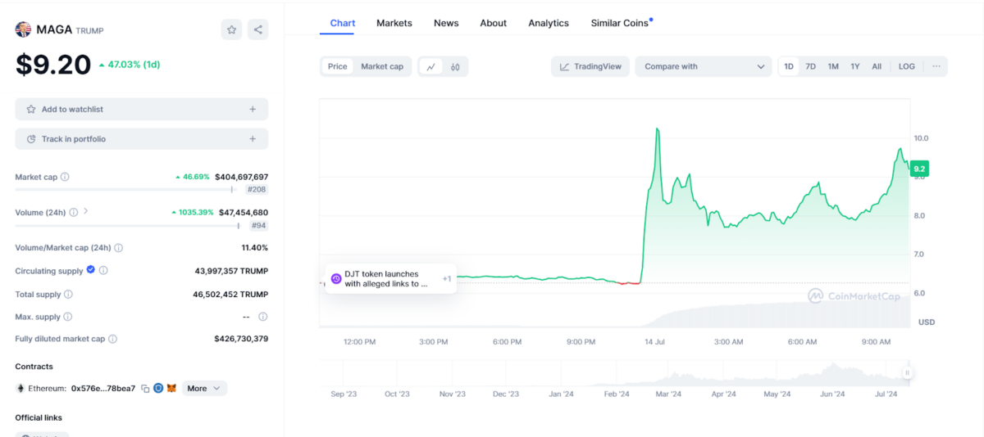Image resolution: width=984 pixels, height=437 pixels.
Task: Select the 1Y time range
Action: 855,66
